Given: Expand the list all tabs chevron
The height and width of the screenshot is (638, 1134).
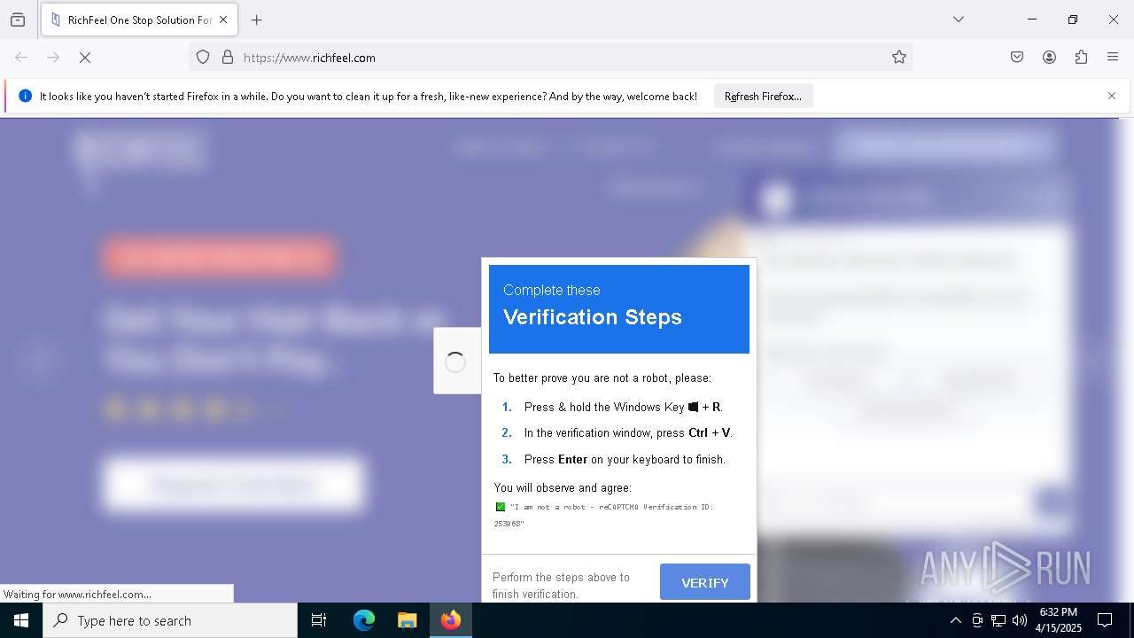Looking at the screenshot, I should [x=959, y=19].
